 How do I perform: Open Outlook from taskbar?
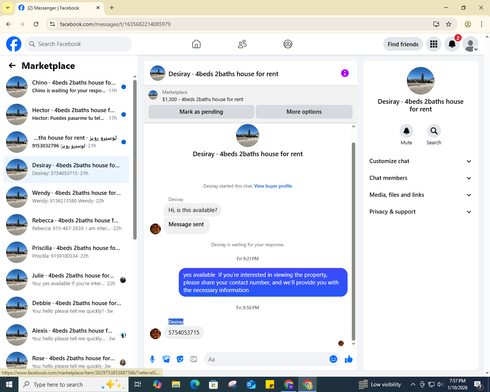[251, 384]
